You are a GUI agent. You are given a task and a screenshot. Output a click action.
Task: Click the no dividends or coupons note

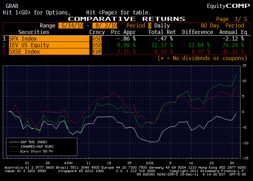pos(202,58)
